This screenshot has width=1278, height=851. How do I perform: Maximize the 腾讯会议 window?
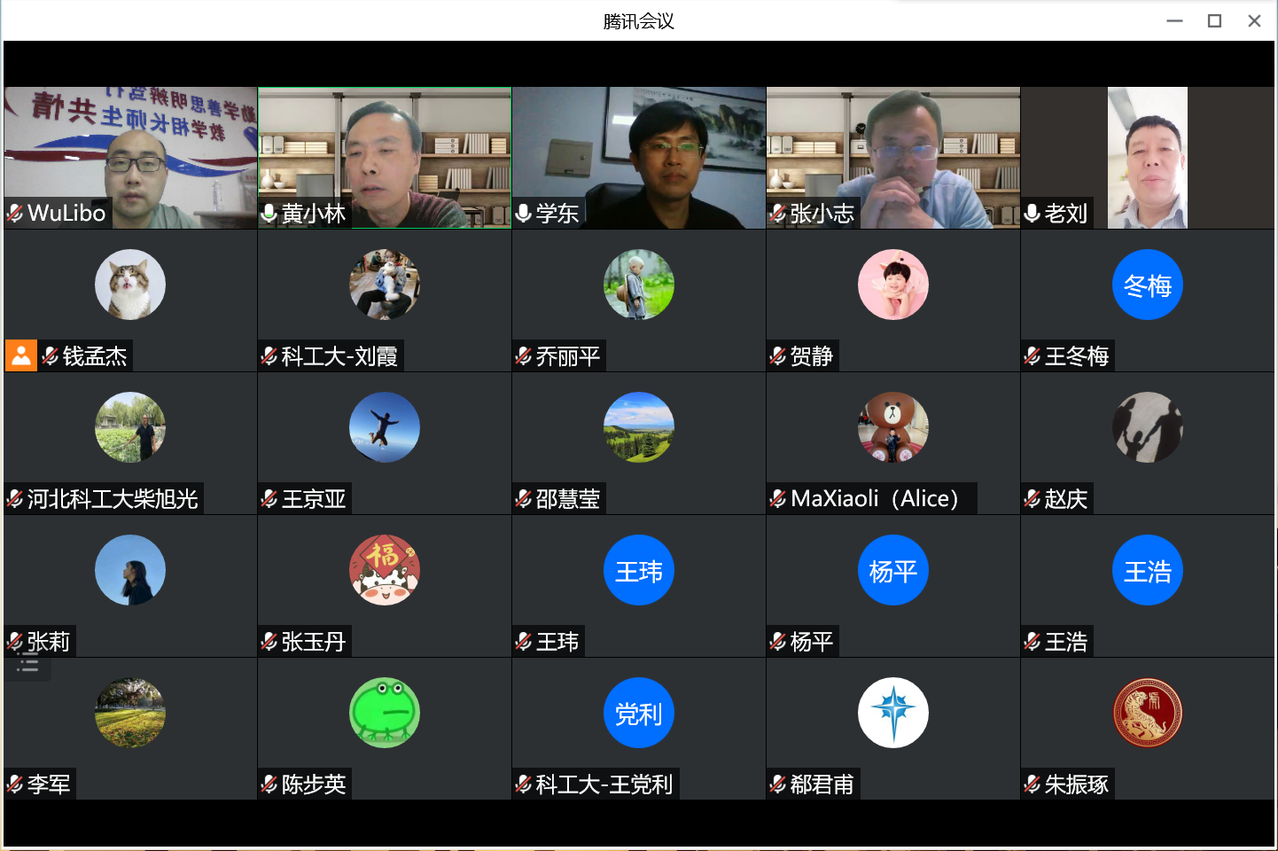pyautogui.click(x=1214, y=20)
